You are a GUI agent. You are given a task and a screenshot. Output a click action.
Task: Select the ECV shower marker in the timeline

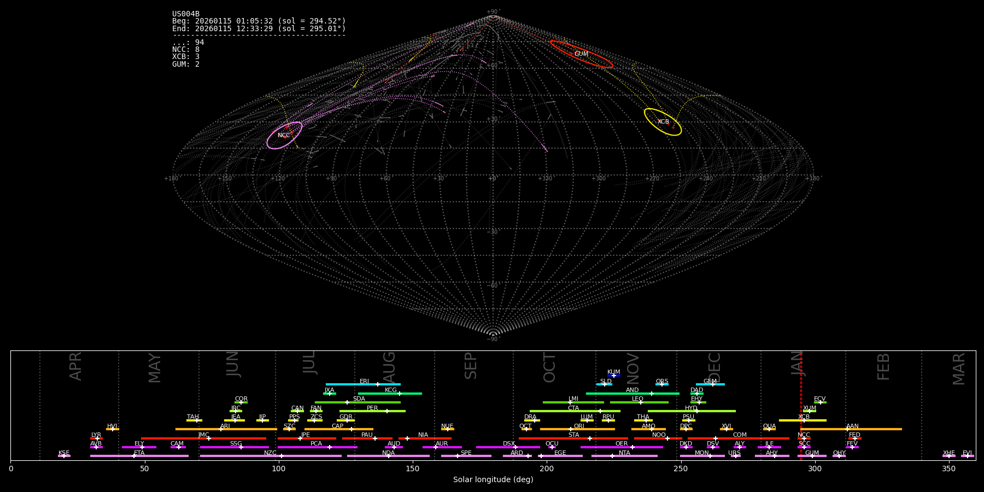tap(820, 402)
